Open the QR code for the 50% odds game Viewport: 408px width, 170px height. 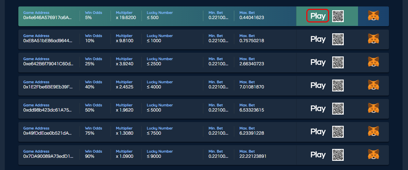pyautogui.click(x=338, y=108)
